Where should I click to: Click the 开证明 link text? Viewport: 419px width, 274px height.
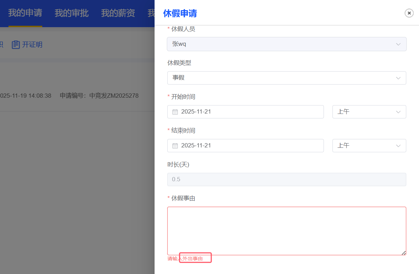(32, 45)
